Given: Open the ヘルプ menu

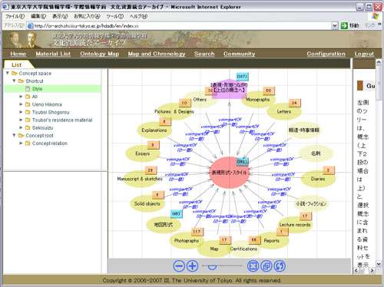Looking at the screenshot, I should point(138,16).
